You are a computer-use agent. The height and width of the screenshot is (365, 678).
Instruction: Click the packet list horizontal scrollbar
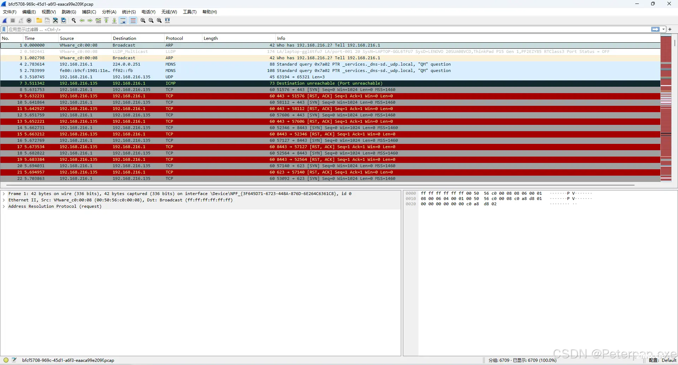(x=321, y=185)
